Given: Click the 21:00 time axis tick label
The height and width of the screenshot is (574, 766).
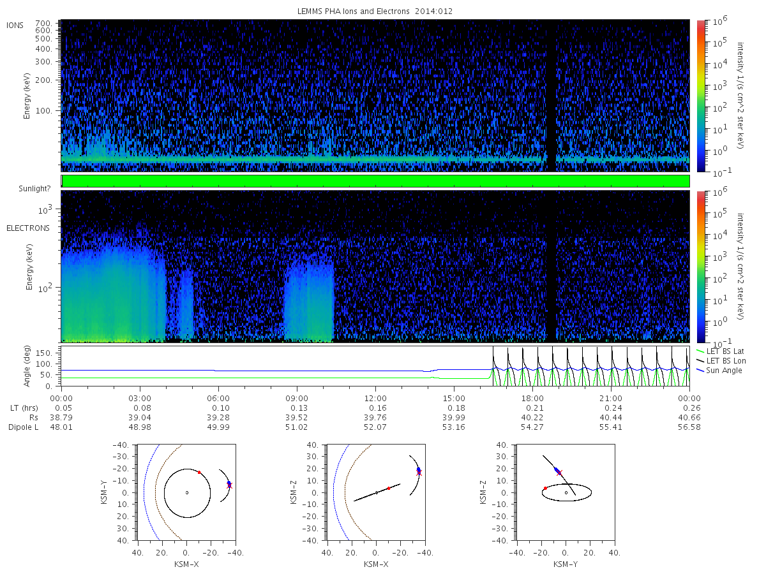Looking at the screenshot, I should coord(611,397).
